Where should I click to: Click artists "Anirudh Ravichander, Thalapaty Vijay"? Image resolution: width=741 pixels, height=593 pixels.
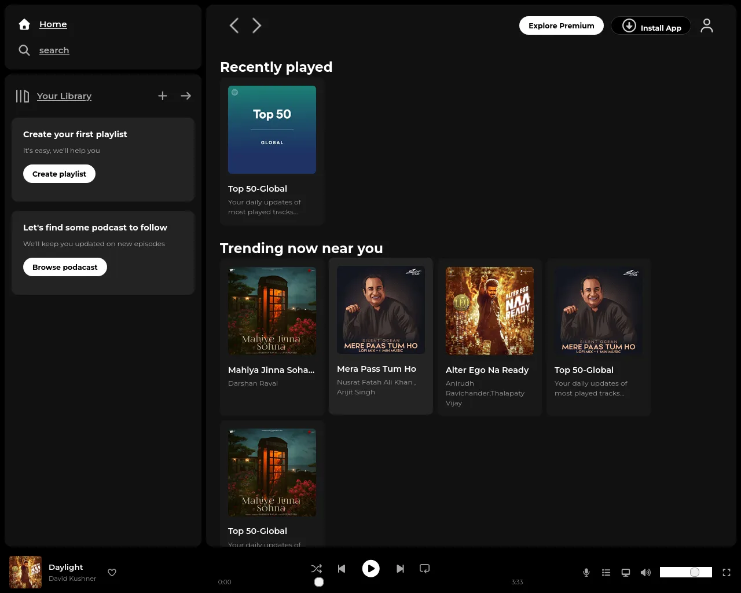485,393
